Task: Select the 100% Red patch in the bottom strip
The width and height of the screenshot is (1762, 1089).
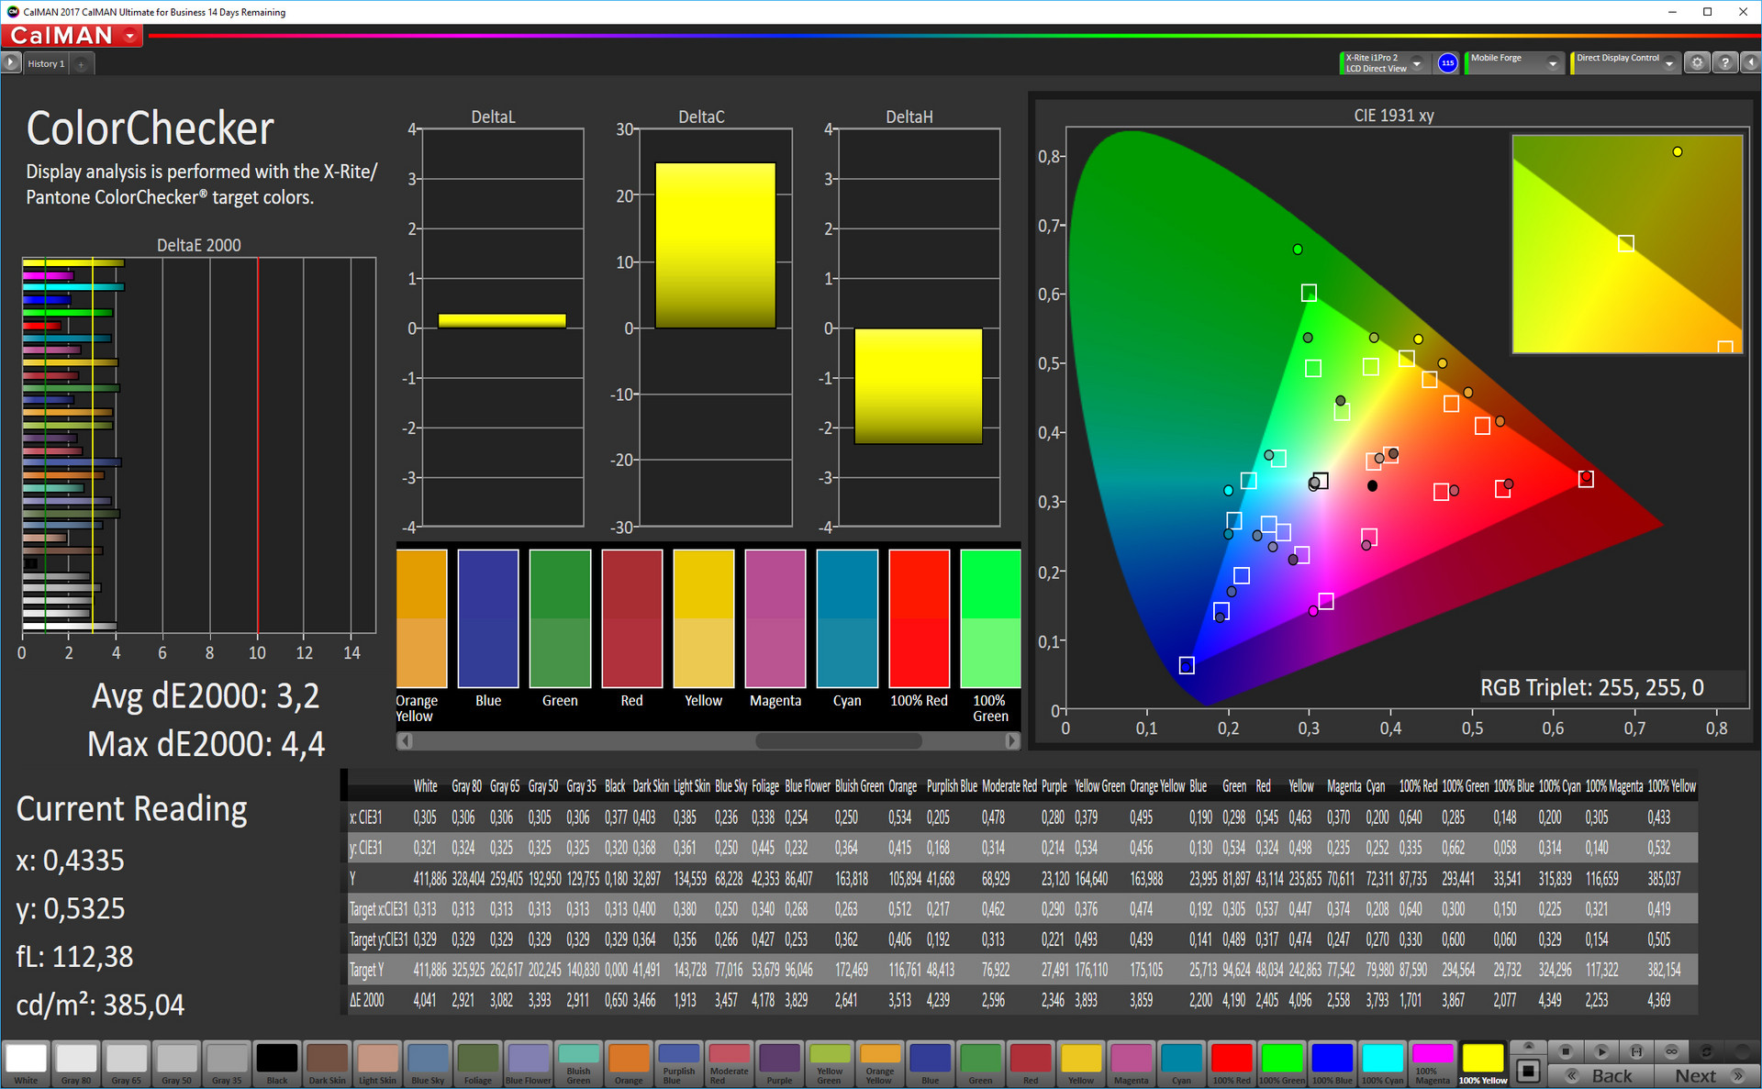Action: (1232, 1064)
